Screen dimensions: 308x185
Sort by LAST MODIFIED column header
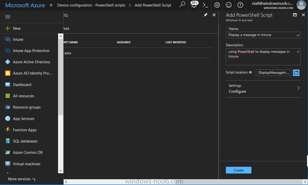point(176,42)
